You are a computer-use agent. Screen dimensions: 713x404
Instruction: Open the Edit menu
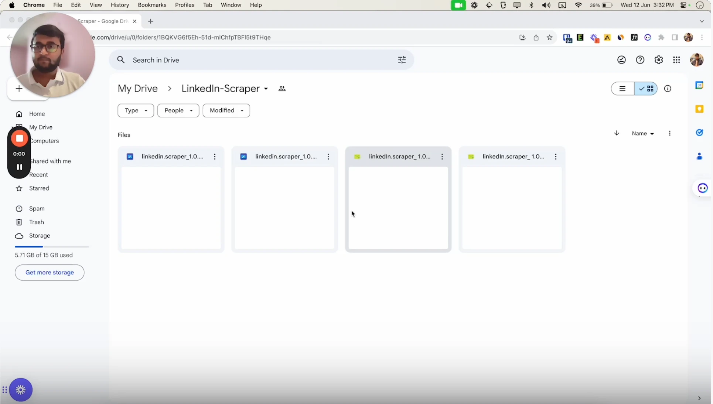(76, 5)
